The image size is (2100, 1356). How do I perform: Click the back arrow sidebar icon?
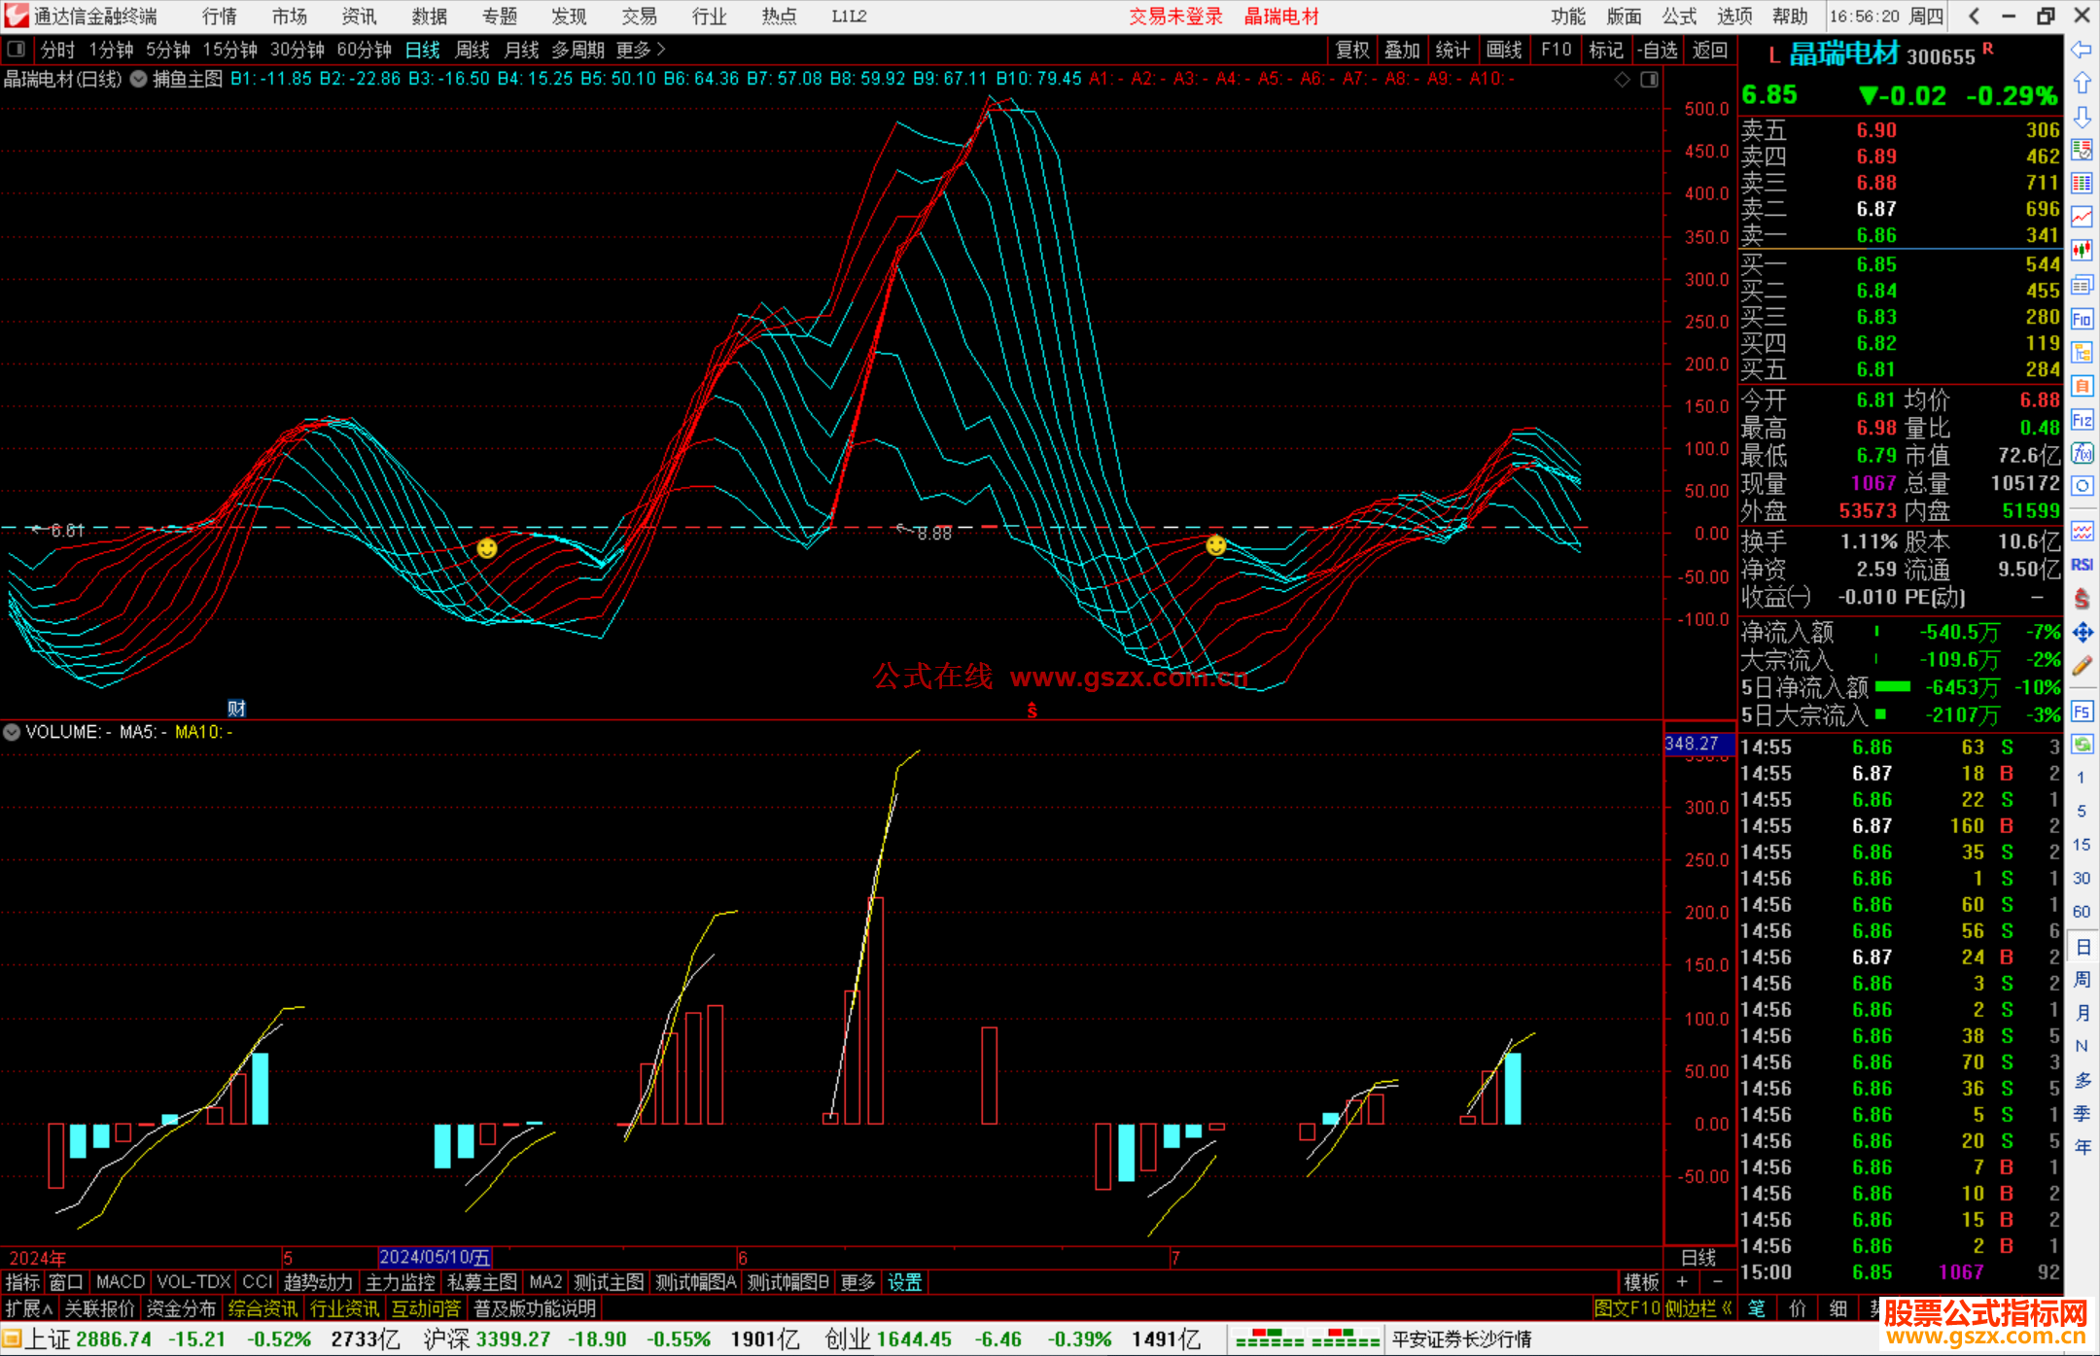coord(2082,50)
